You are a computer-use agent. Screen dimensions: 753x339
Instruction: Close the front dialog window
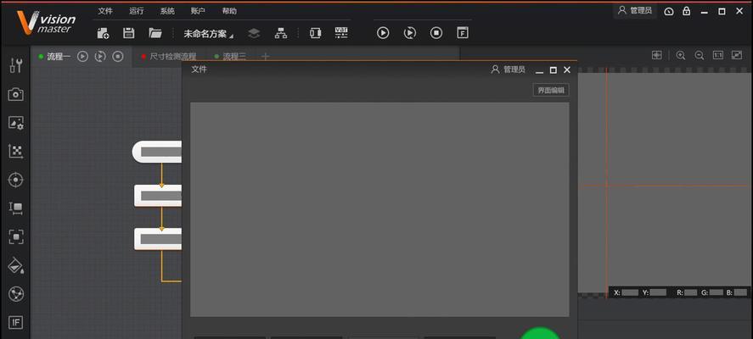tap(567, 70)
